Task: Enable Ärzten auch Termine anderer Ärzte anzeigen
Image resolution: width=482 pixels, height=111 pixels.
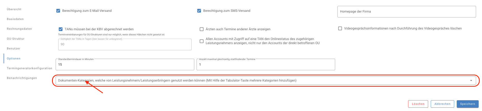Action: tap(202, 29)
